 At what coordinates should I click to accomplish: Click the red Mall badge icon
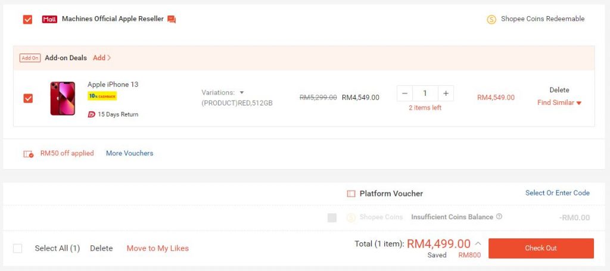pyautogui.click(x=49, y=19)
